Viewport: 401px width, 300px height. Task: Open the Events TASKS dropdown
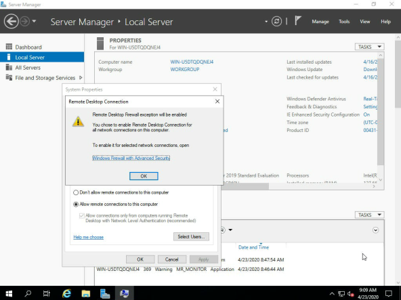point(369,215)
